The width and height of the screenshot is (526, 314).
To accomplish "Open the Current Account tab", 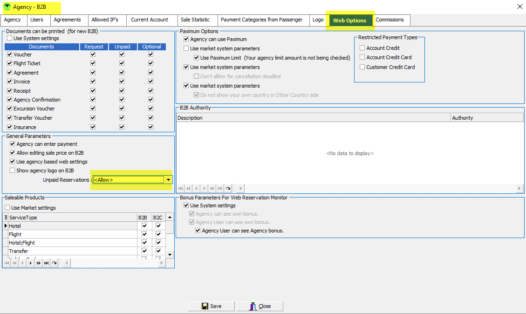I will (150, 20).
